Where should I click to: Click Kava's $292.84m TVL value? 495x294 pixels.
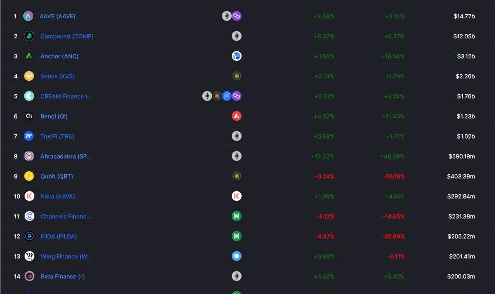tap(461, 196)
